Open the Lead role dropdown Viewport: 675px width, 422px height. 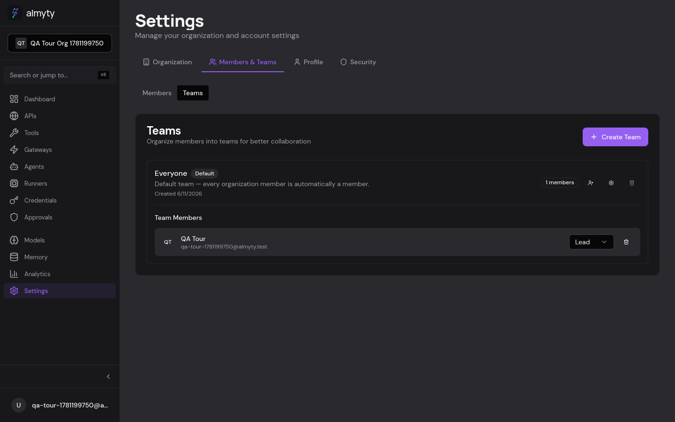pyautogui.click(x=591, y=242)
